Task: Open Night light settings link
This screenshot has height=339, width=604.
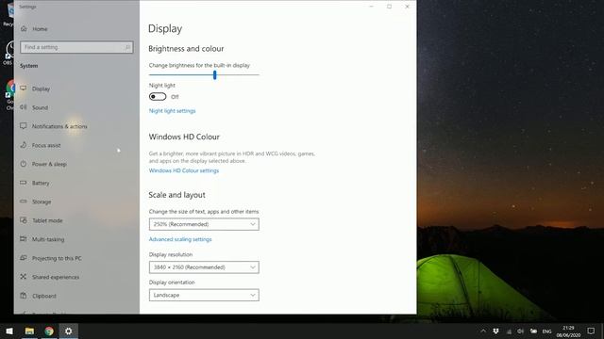Action: (x=172, y=111)
